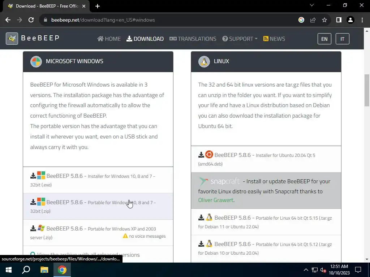Open the Windows Start menu
This screenshot has width=370, height=277.
(x=9, y=270)
